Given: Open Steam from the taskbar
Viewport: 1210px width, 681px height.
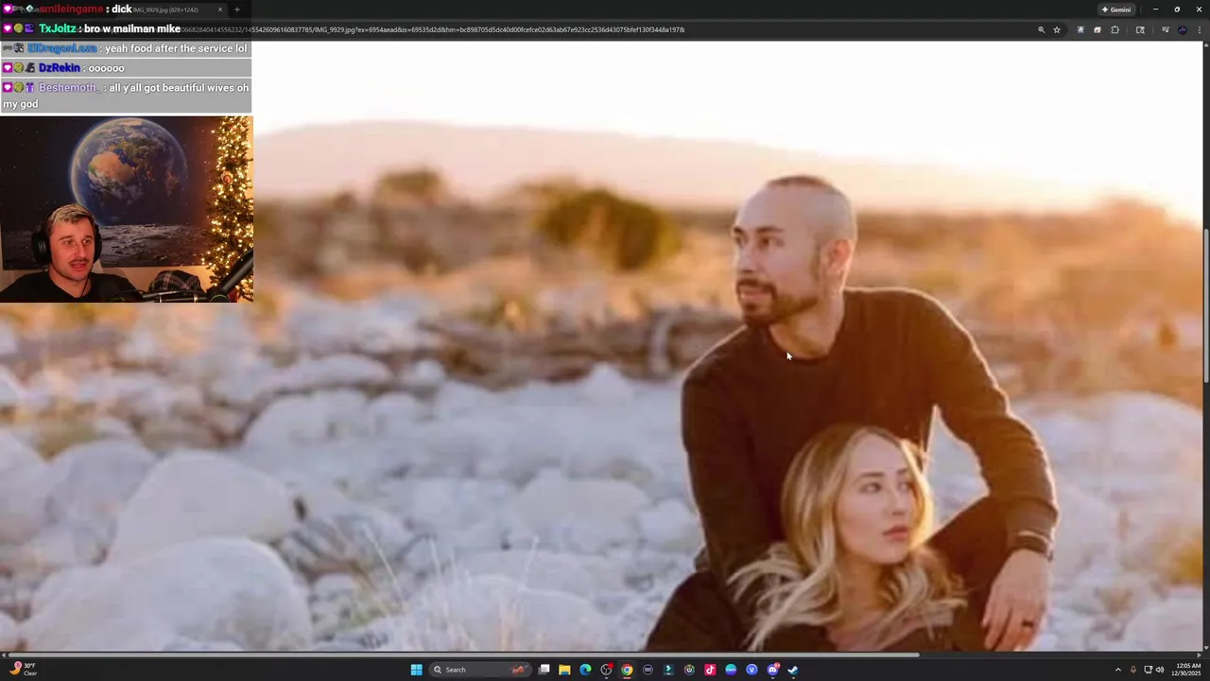Looking at the screenshot, I should pyautogui.click(x=793, y=670).
